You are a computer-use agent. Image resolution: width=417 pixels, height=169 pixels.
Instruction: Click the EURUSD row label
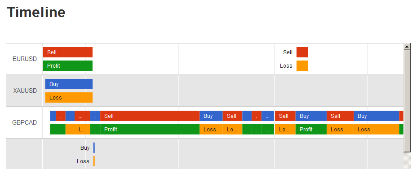tap(24, 59)
